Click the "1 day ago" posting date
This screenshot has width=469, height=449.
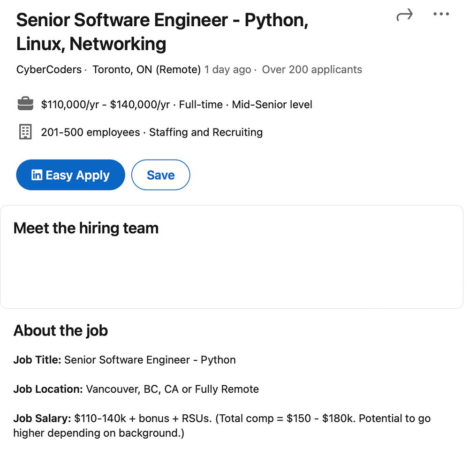coord(227,69)
